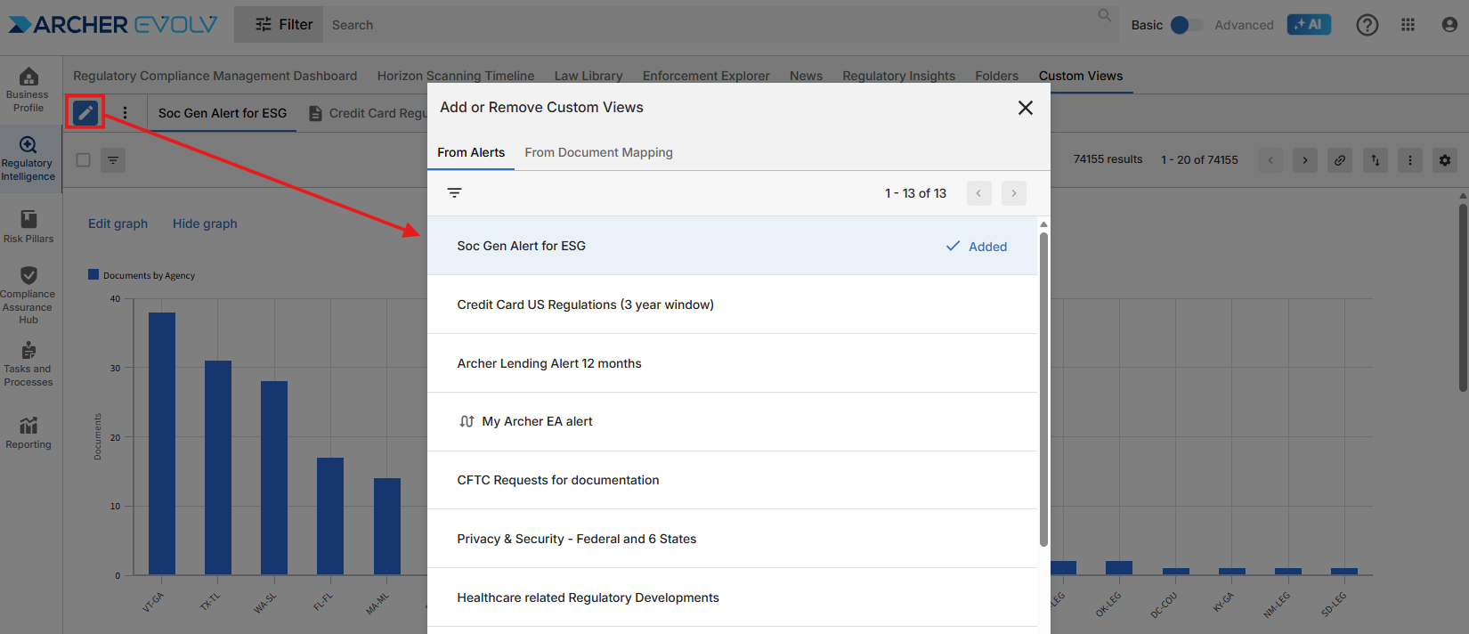Image resolution: width=1469 pixels, height=634 pixels.
Task: Open the three-dot menu next to the pencil
Action: pos(125,113)
